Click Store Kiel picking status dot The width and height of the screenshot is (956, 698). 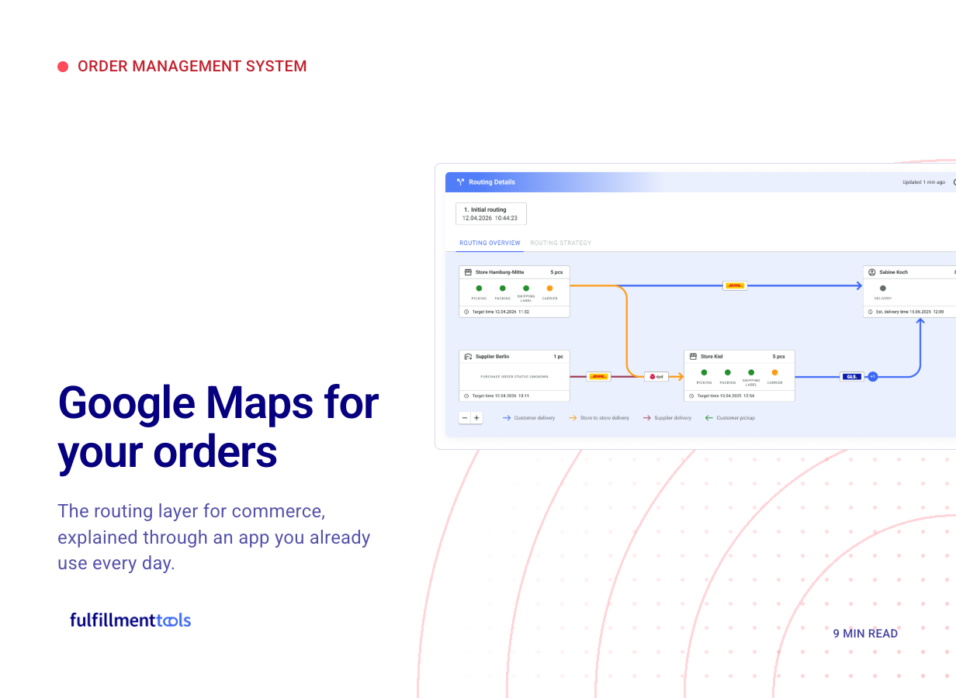click(x=704, y=372)
